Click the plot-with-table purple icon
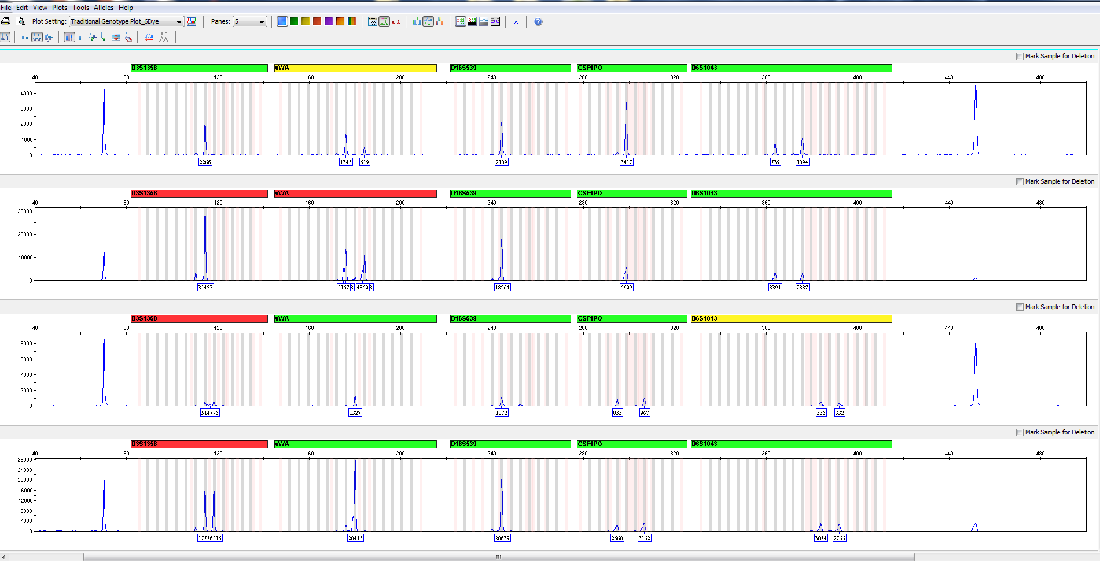Screen dimensions: 1100x561 pyautogui.click(x=495, y=21)
